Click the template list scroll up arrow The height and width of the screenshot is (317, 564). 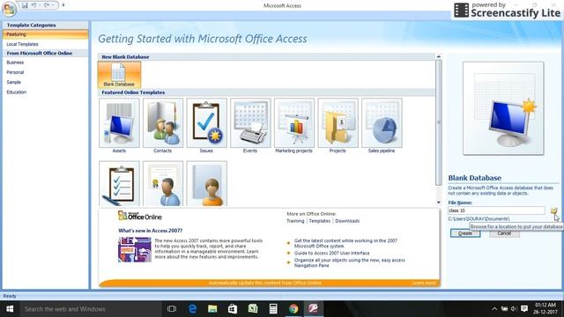439,56
